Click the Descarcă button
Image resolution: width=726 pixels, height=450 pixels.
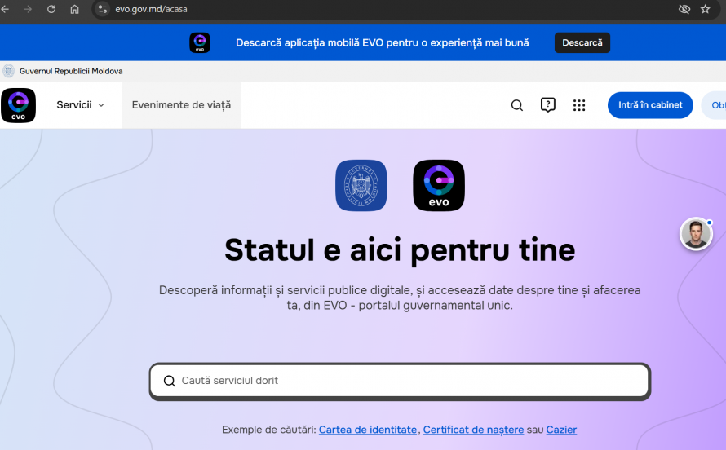582,42
